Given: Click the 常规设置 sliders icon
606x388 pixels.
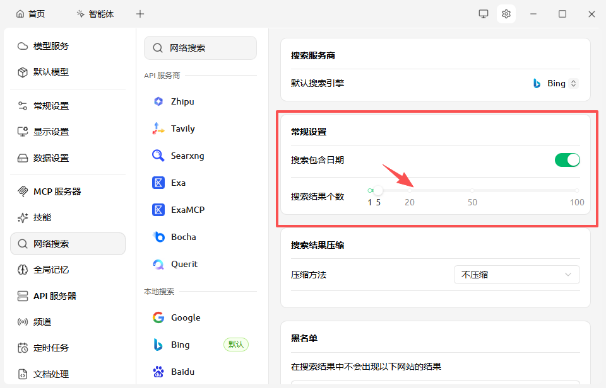Looking at the screenshot, I should click(x=23, y=106).
